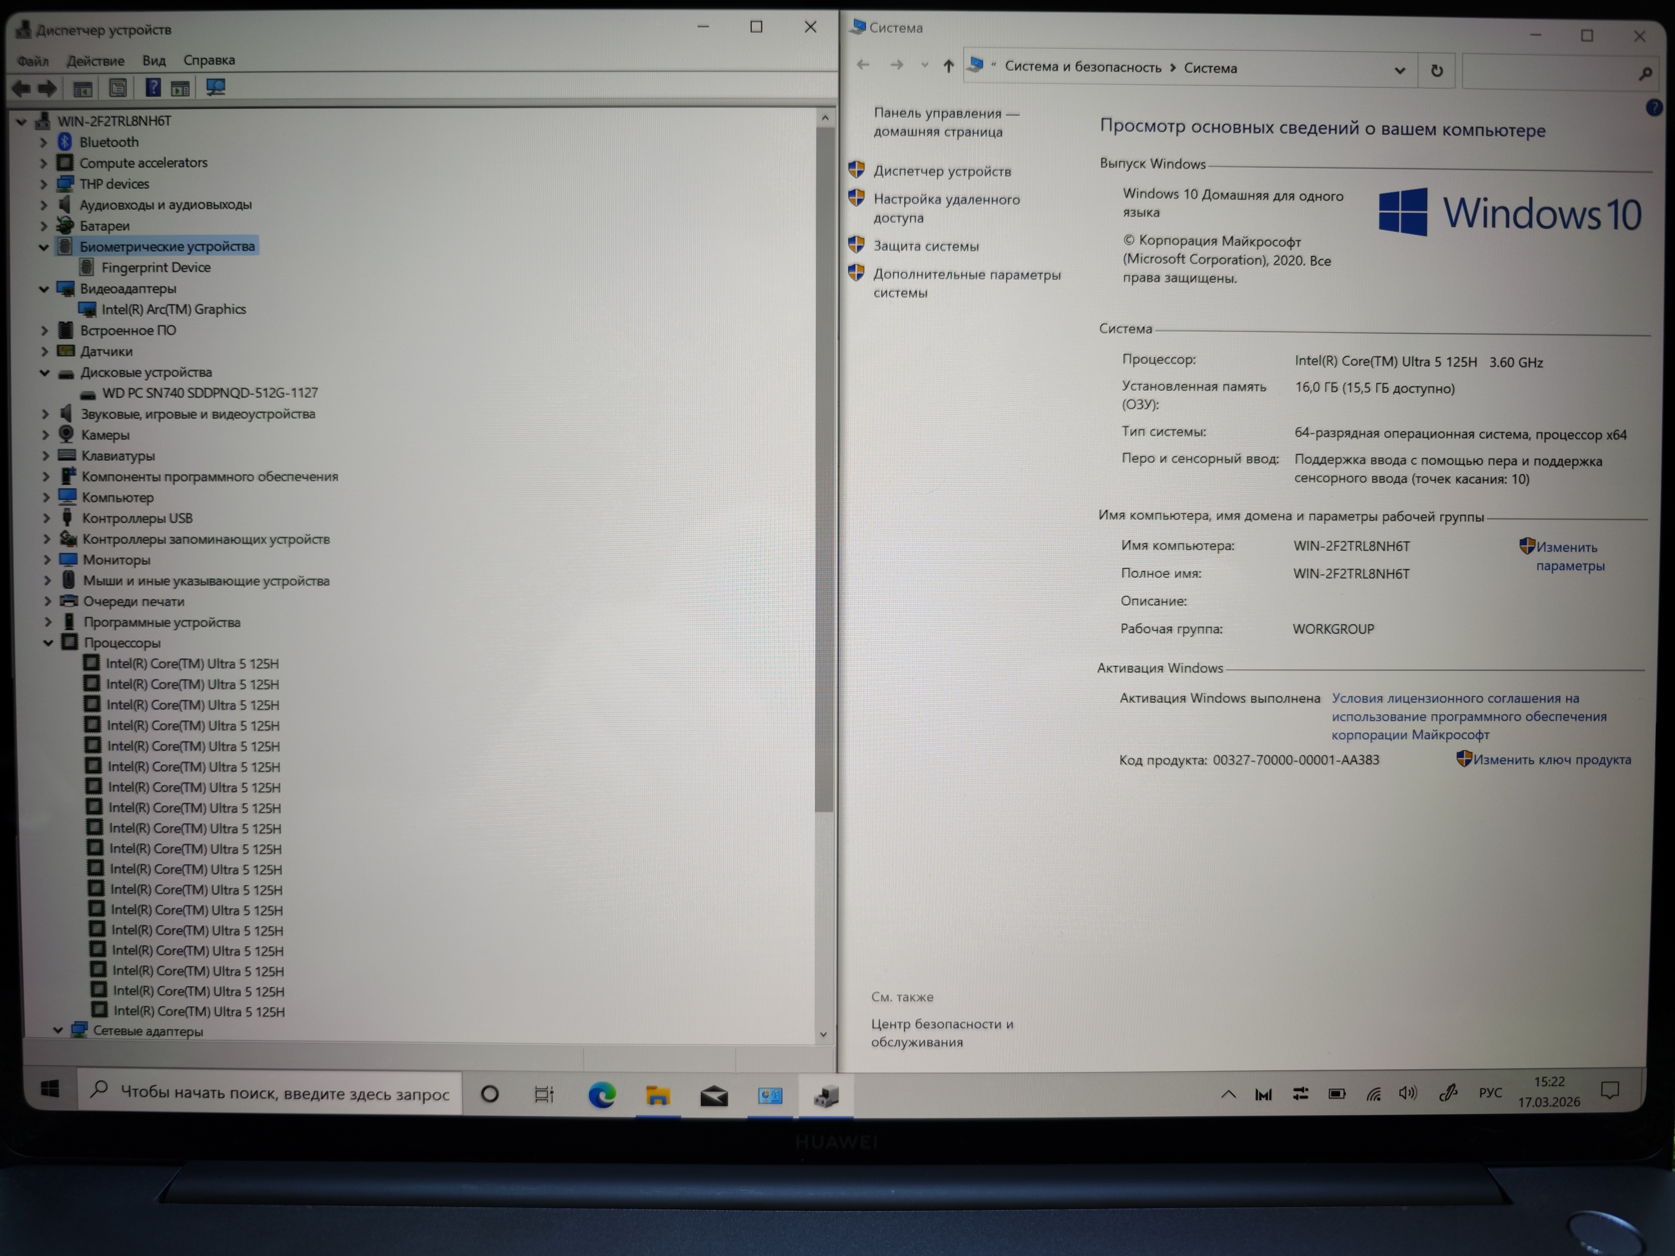The height and width of the screenshot is (1256, 1675).
Task: Open Microsoft Edge from the taskbar
Action: coord(602,1095)
